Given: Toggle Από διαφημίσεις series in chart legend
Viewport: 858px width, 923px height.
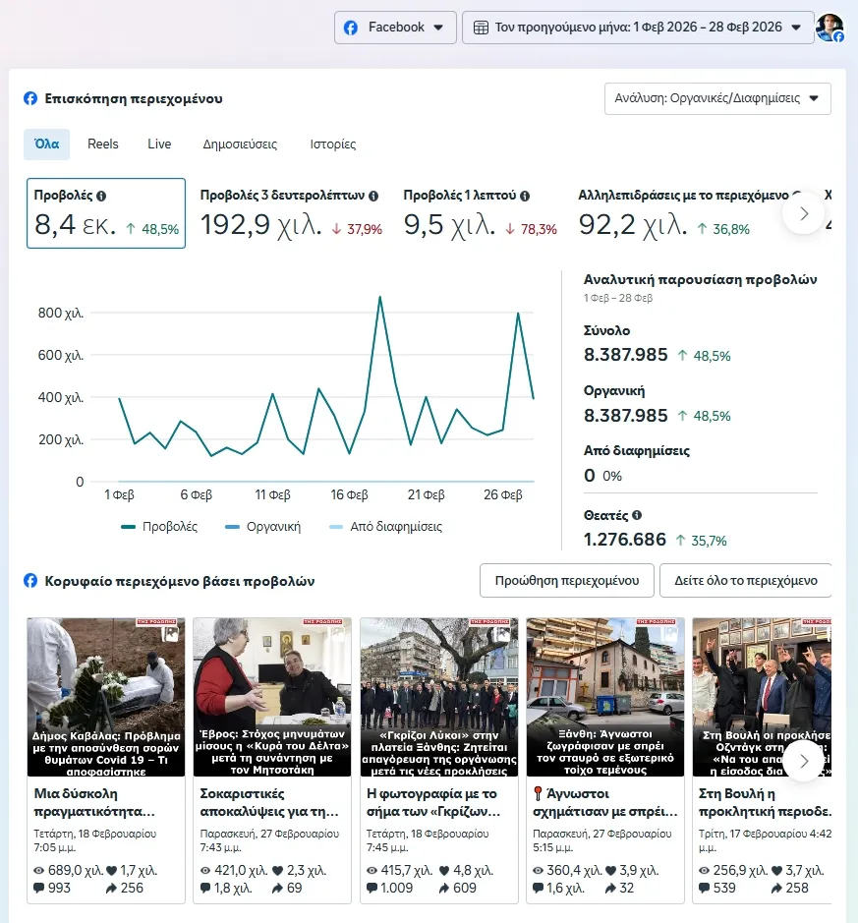Looking at the screenshot, I should click(384, 527).
